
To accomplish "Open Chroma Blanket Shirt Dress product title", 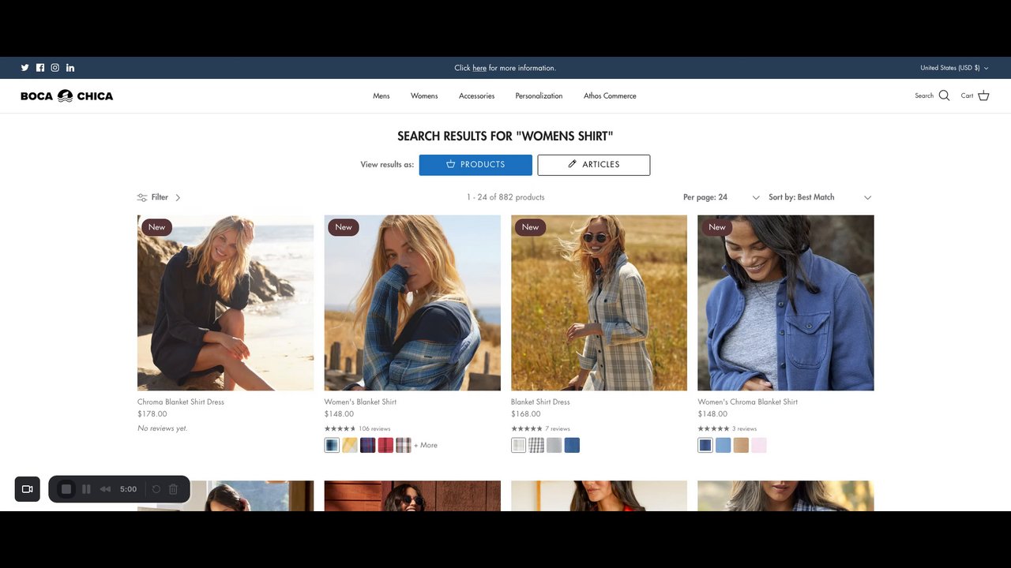I will pyautogui.click(x=181, y=402).
